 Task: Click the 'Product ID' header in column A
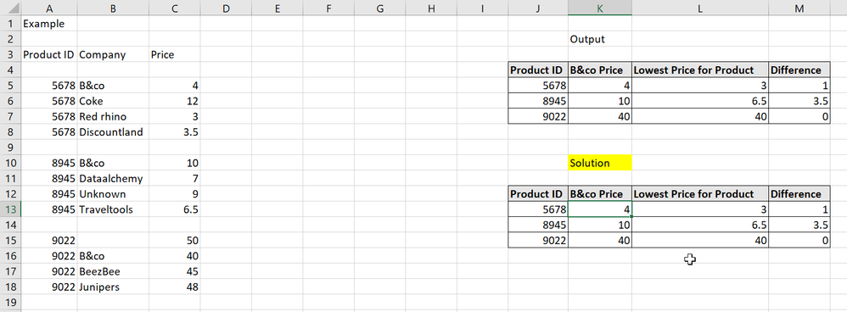49,54
